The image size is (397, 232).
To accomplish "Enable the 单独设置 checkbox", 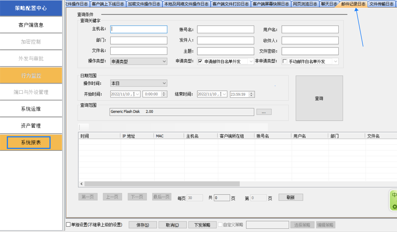I will click(x=68, y=224).
